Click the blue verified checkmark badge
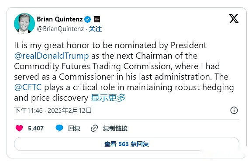252x161 pixels. pos(88,20)
